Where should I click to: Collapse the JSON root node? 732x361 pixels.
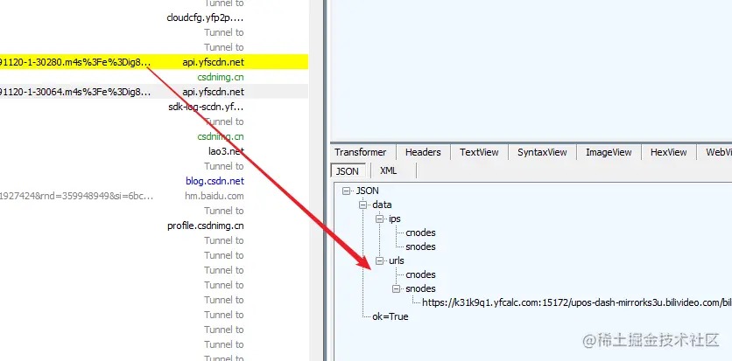[346, 191]
